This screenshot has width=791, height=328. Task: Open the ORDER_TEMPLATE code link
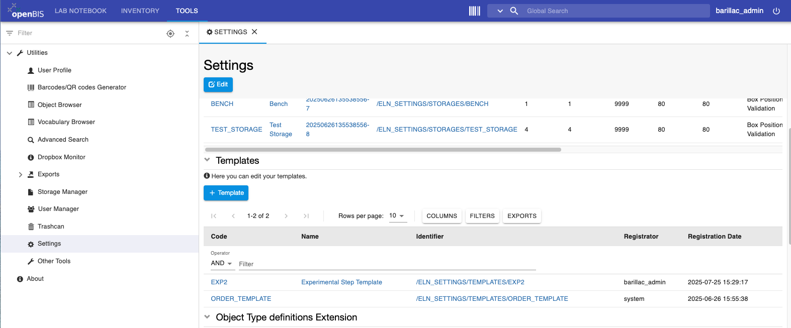[241, 299]
